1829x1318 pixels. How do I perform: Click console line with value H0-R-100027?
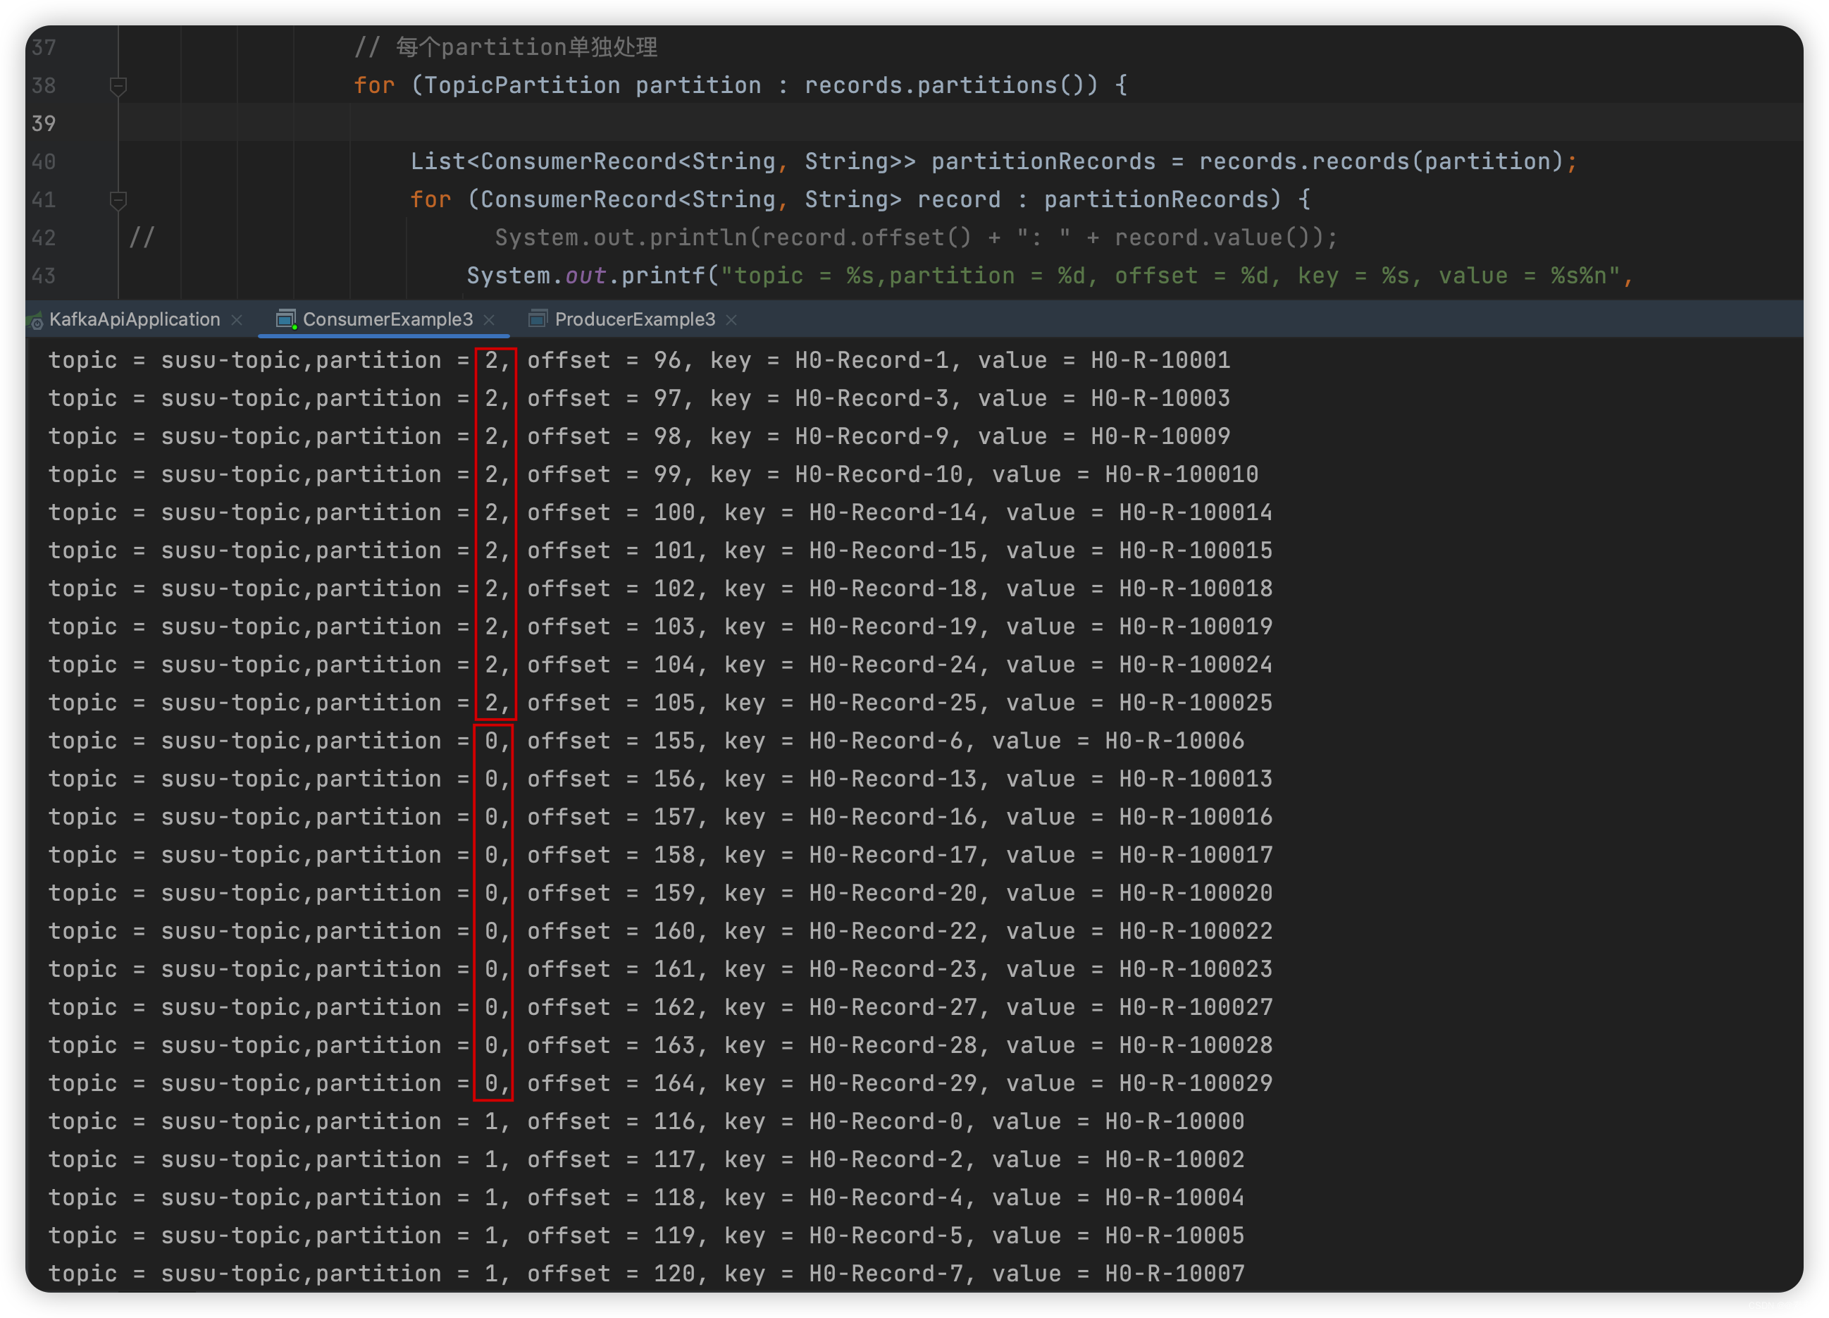coord(660,1006)
